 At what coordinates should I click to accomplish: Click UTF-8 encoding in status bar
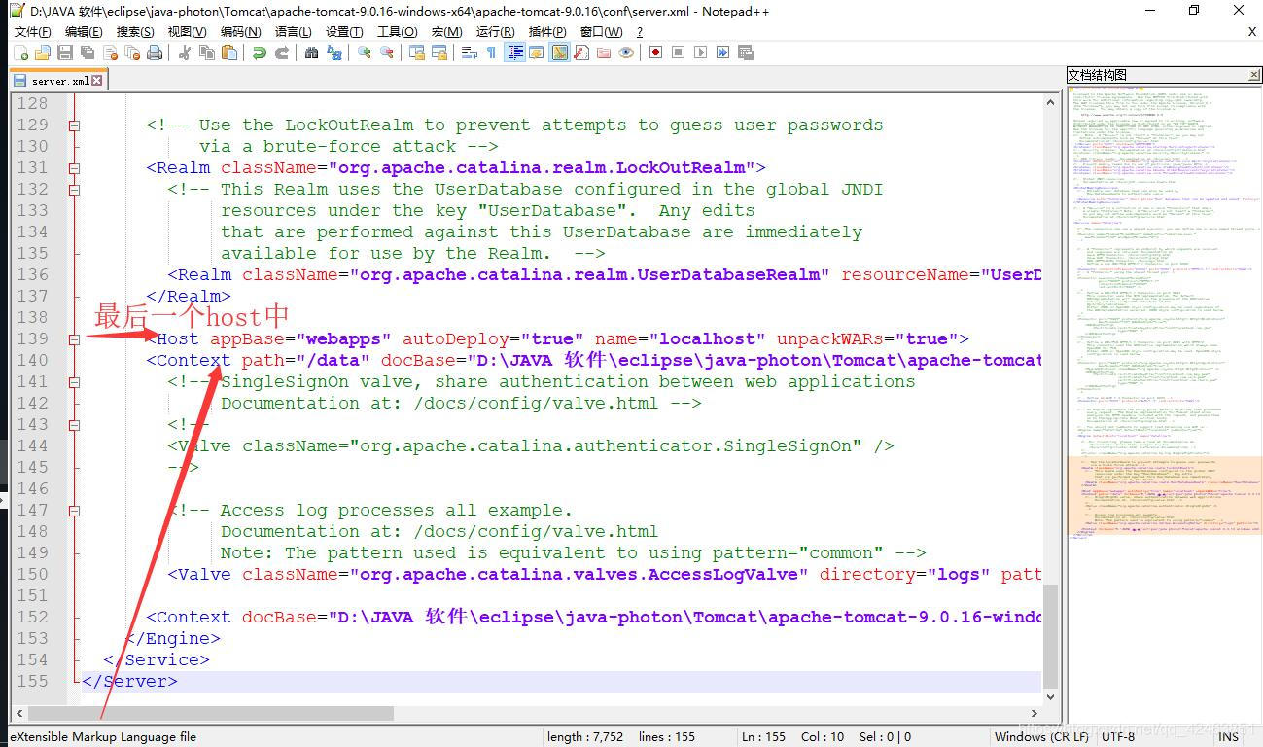tap(1118, 736)
